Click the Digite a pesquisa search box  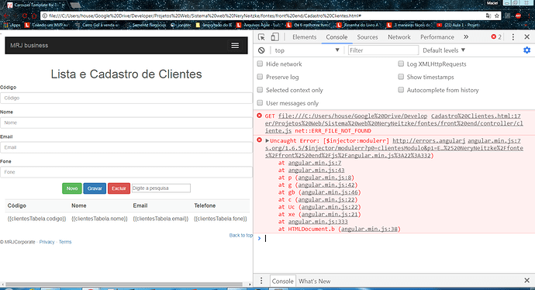(x=161, y=188)
